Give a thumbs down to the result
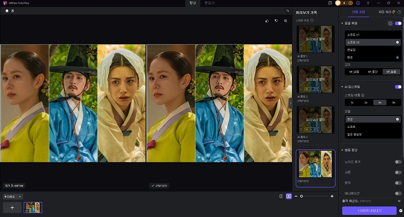This screenshot has height=217, width=404. pyautogui.click(x=276, y=21)
